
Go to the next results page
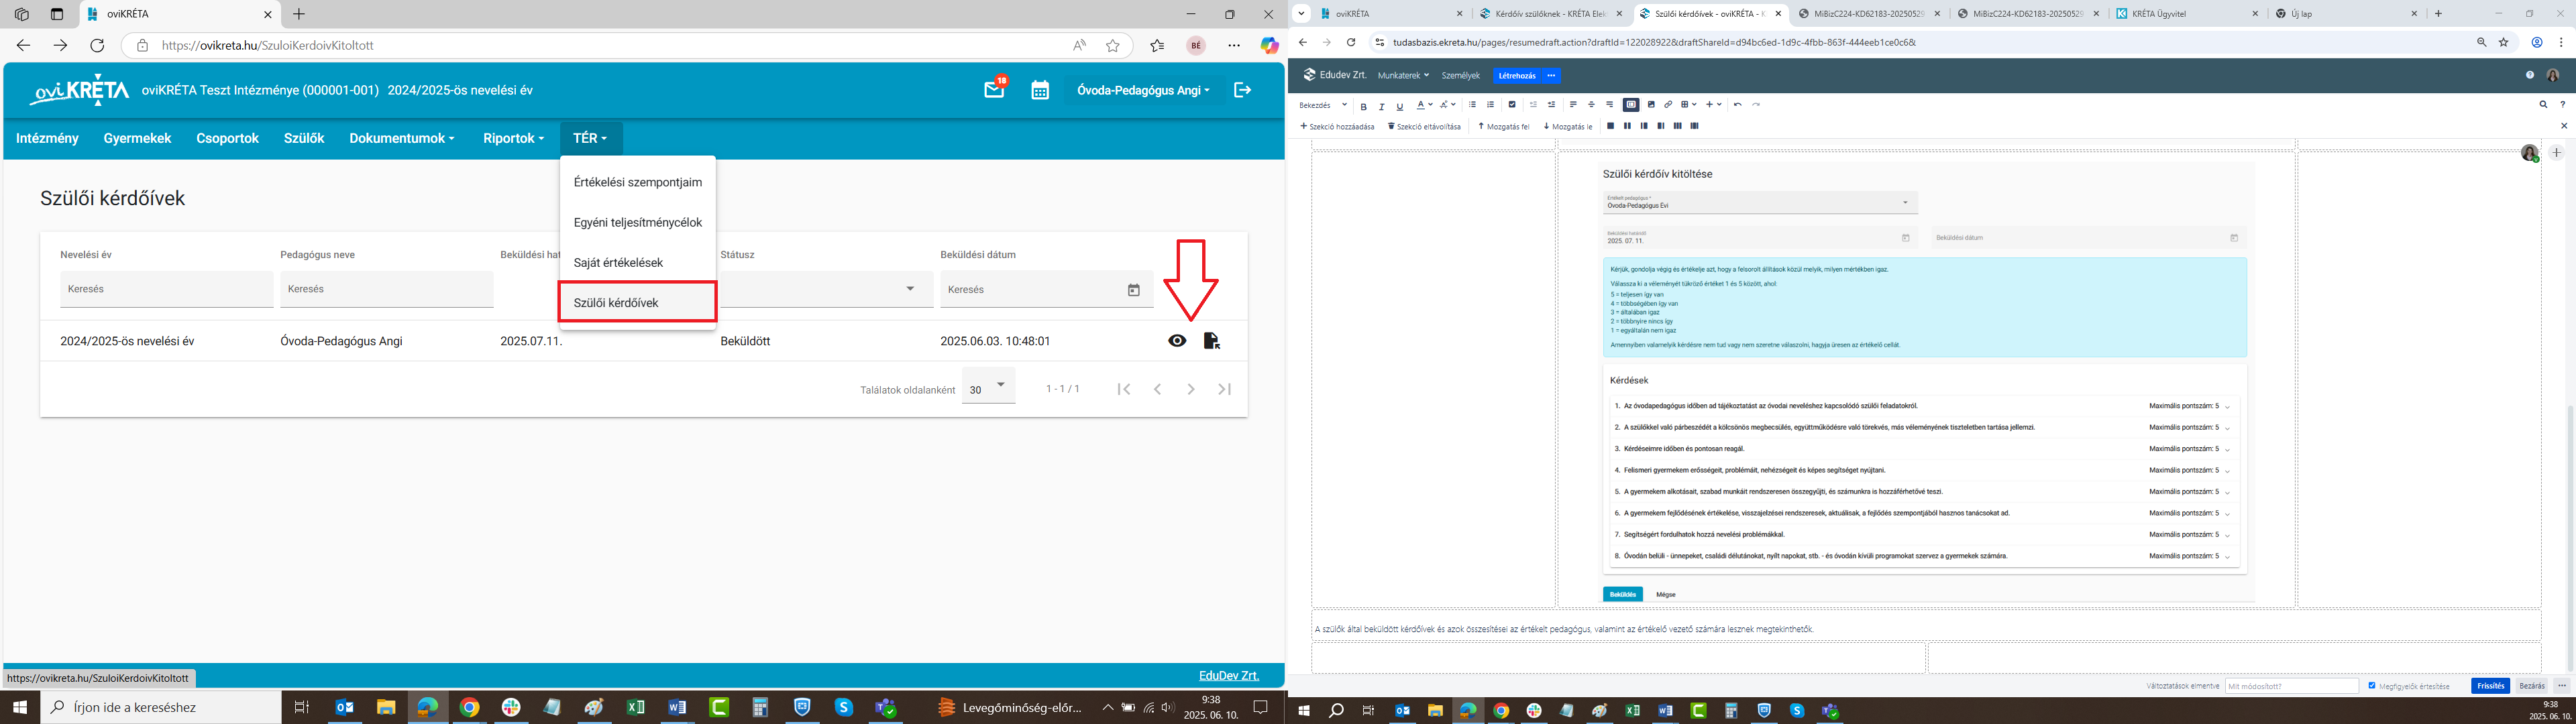[x=1191, y=389]
